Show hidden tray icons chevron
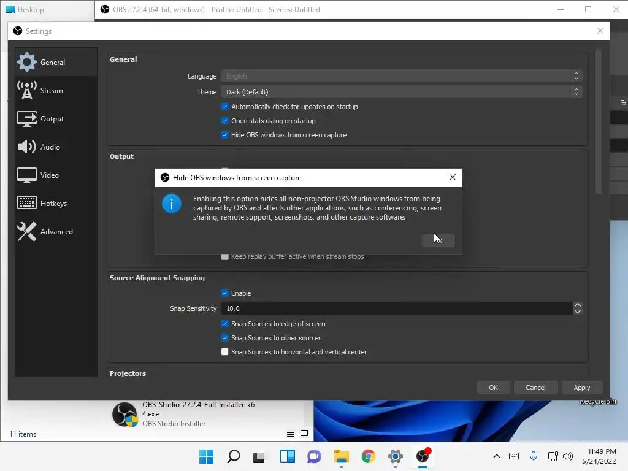The height and width of the screenshot is (471, 628). (x=497, y=456)
